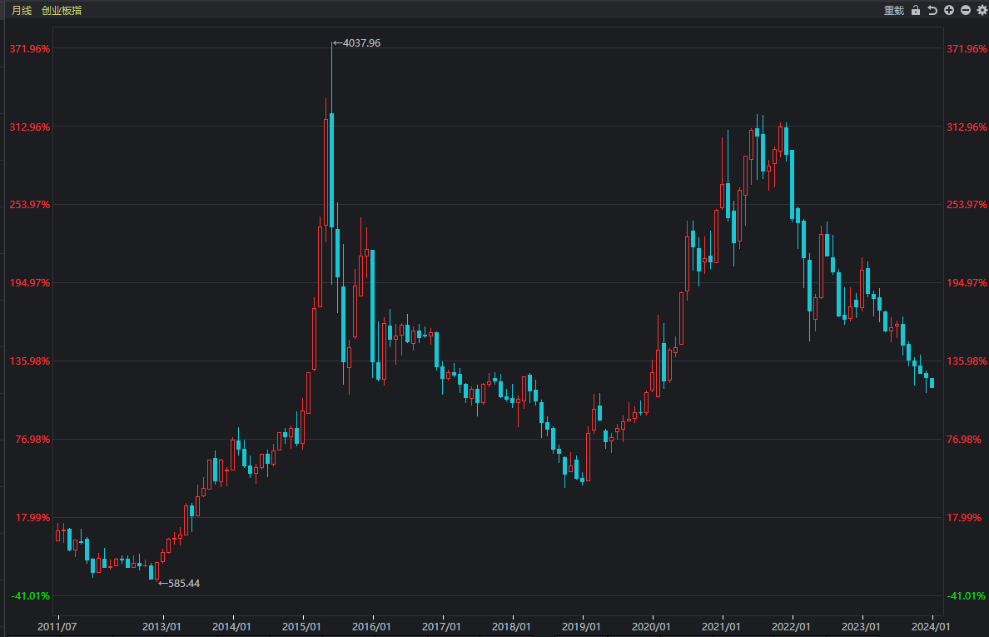Click the 创业板指 index name
Viewport: 989px width, 637px height.
pyautogui.click(x=61, y=10)
